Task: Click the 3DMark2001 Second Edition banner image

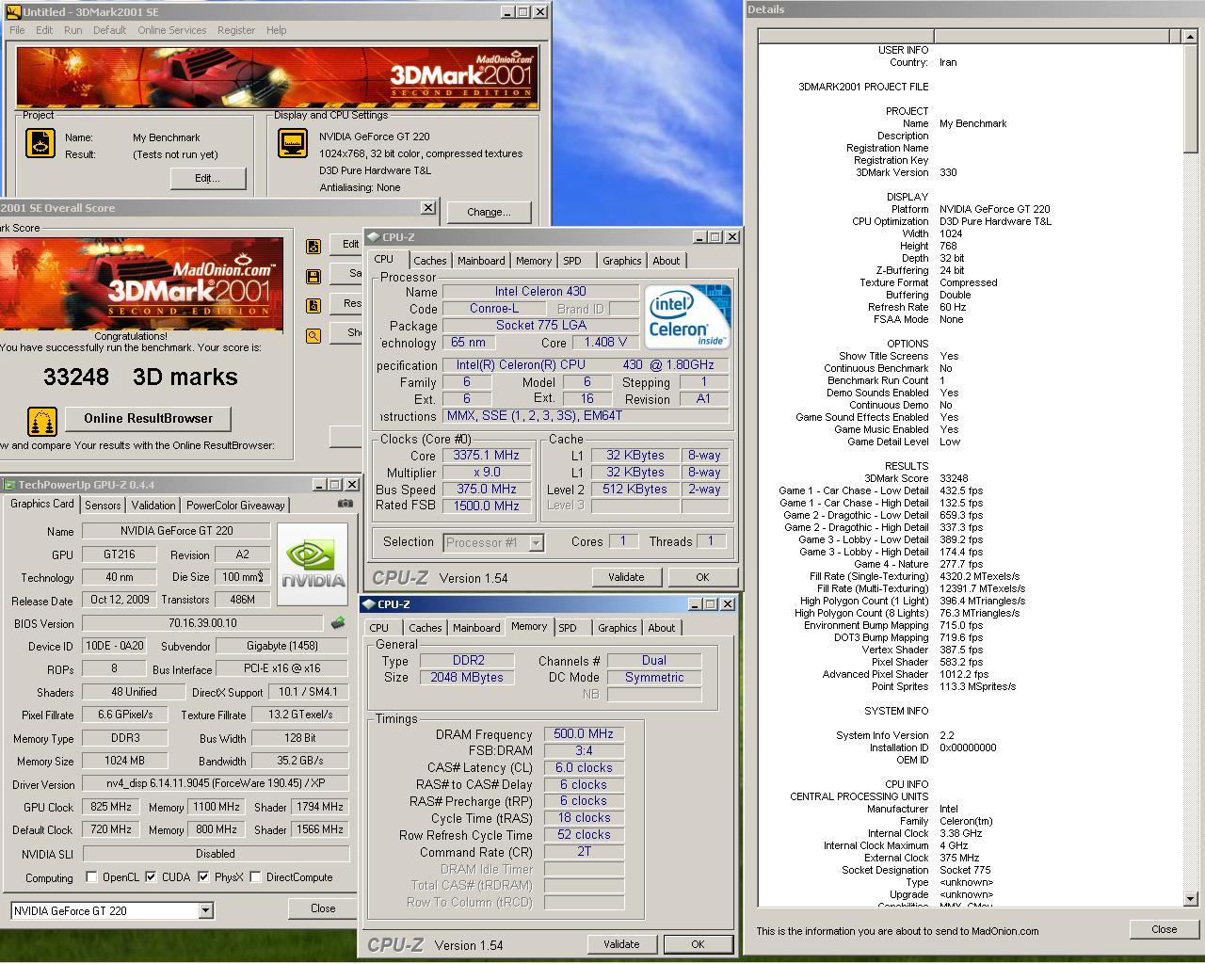Action: point(278,77)
